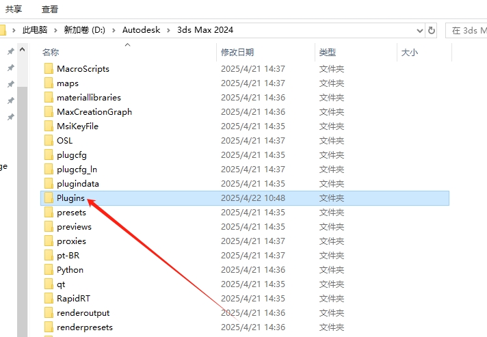Screen dimensions: 487x337
Task: Select the pt-BR folder icon
Action: coord(48,255)
